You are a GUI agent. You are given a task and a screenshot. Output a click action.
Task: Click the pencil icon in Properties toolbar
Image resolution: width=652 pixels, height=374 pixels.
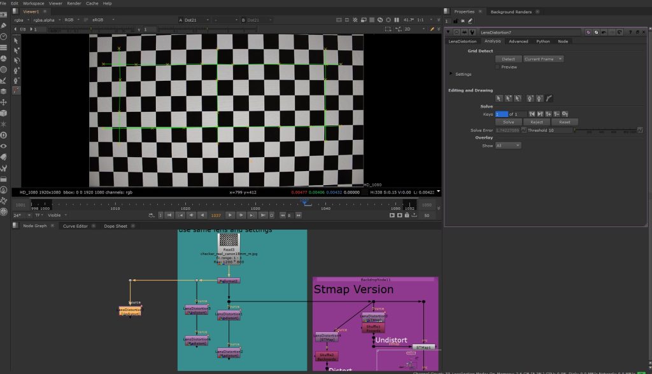click(x=471, y=21)
